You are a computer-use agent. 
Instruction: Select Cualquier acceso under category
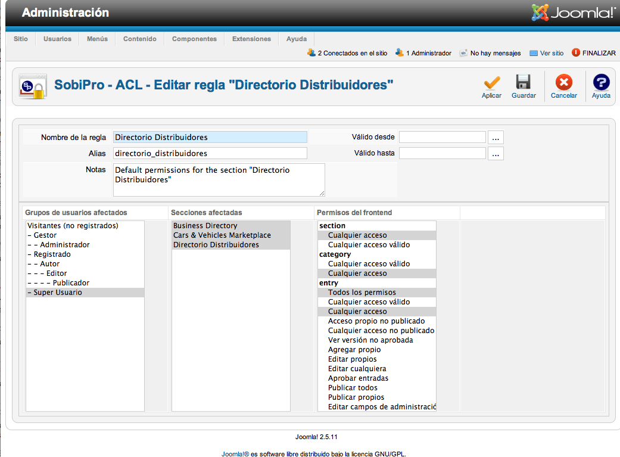(x=377, y=273)
